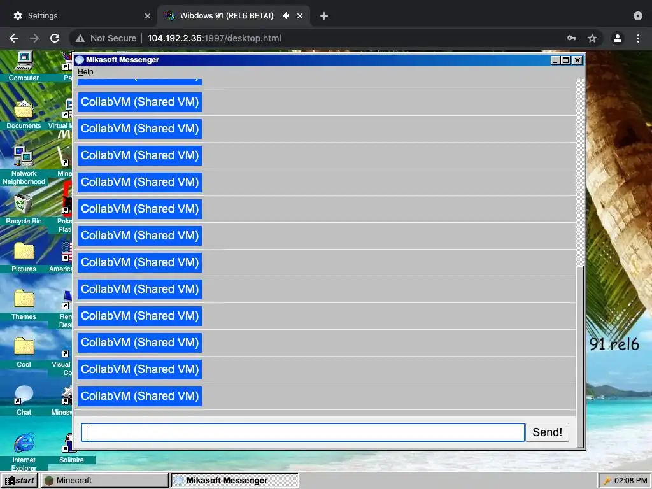Image resolution: width=652 pixels, height=489 pixels.
Task: Close the Settings browser tab
Action: 148,16
